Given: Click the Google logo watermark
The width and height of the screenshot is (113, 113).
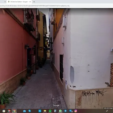Looking at the screenshot, I should point(56,105).
